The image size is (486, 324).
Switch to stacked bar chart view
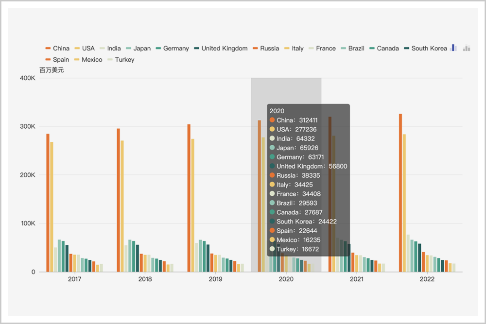coord(467,48)
